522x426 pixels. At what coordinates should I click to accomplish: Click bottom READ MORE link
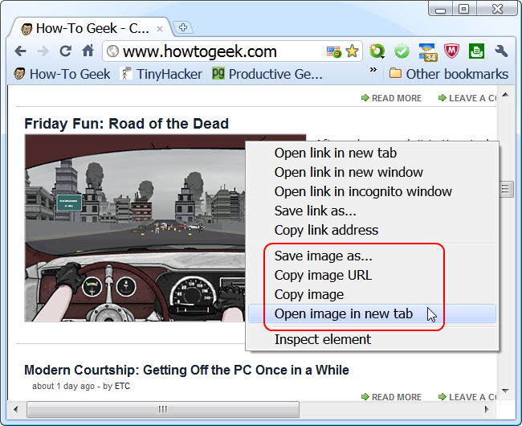pyautogui.click(x=392, y=397)
